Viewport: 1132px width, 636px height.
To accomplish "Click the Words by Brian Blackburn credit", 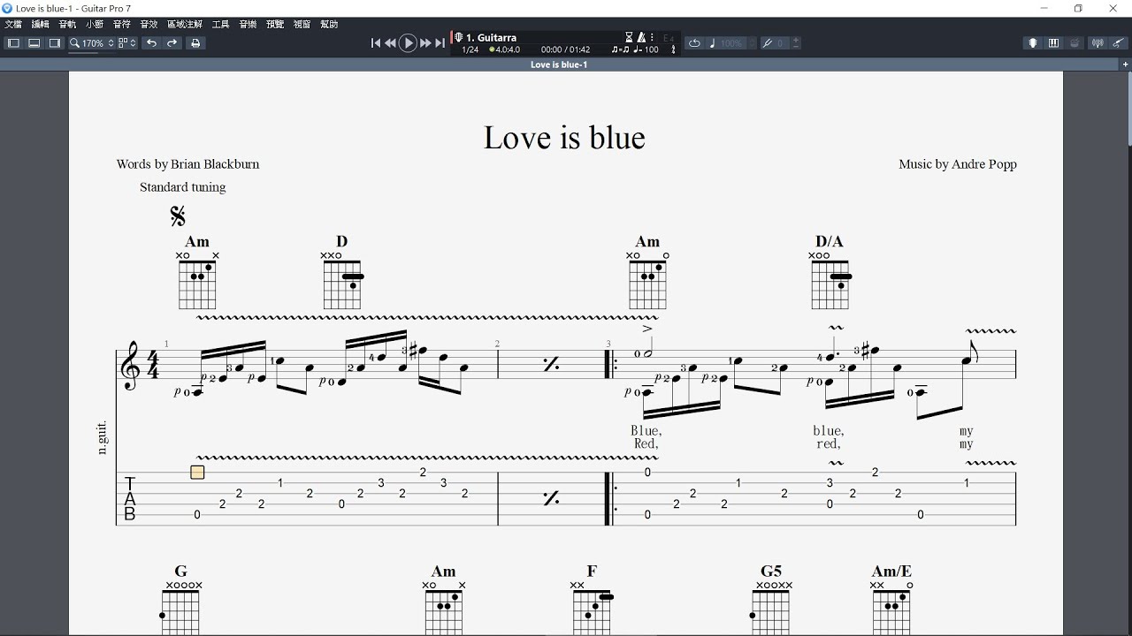I will point(187,164).
